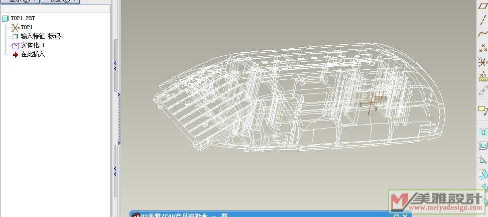Select TOP1.PRT root in model tree
Image resolution: width=488 pixels, height=217 pixels.
click(x=23, y=19)
